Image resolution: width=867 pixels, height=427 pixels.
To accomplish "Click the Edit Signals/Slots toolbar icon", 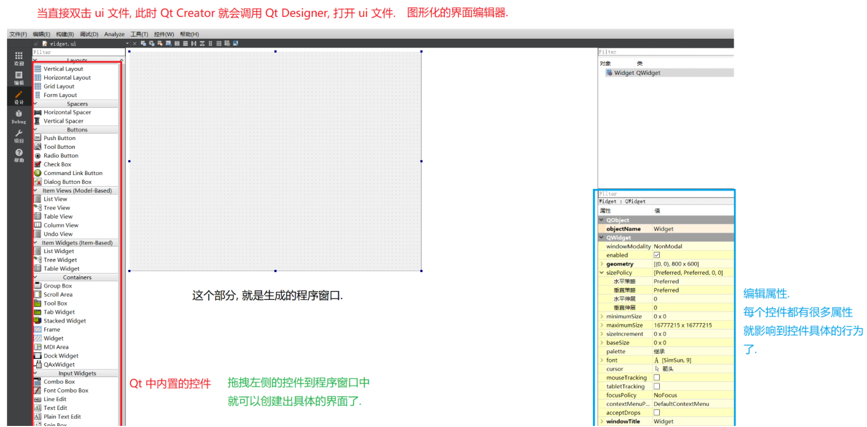I will click(152, 43).
